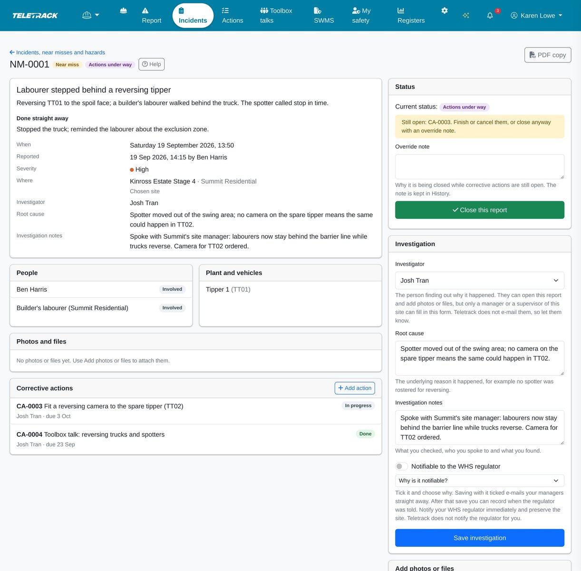The width and height of the screenshot is (581, 571).
Task: Click the Add photos or files heading
Action: [x=425, y=568]
